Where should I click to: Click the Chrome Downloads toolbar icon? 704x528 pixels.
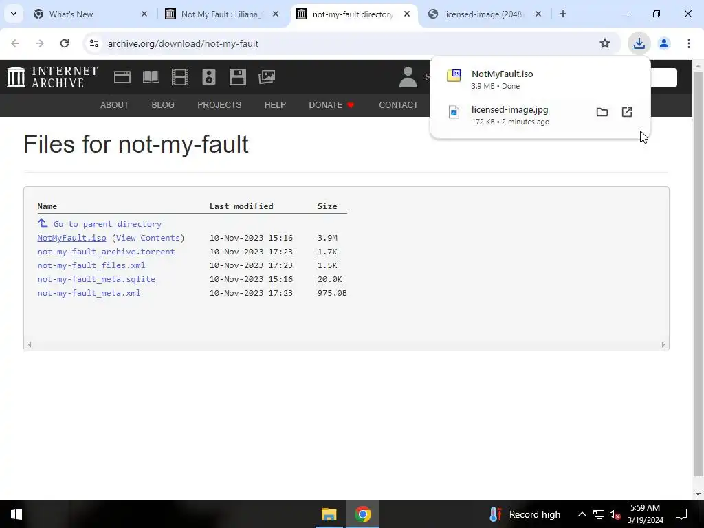[639, 43]
